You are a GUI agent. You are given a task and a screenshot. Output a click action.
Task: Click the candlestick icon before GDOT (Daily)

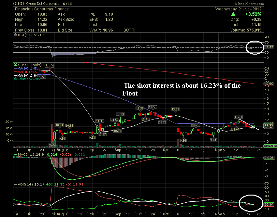coord(16,65)
